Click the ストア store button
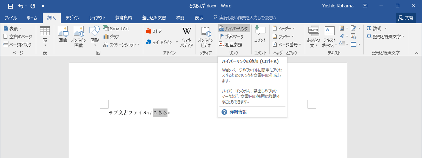Screen dimensions: 422x158 point(154,32)
